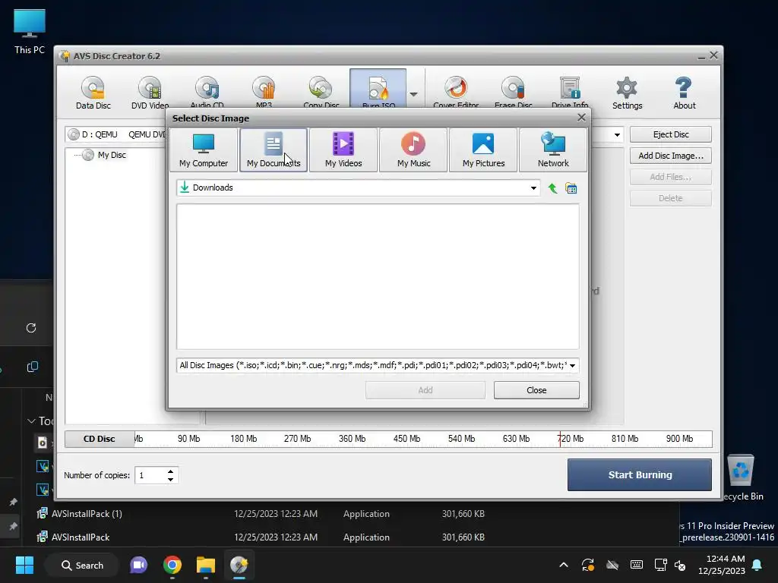Click the Number of copies field

pos(150,475)
